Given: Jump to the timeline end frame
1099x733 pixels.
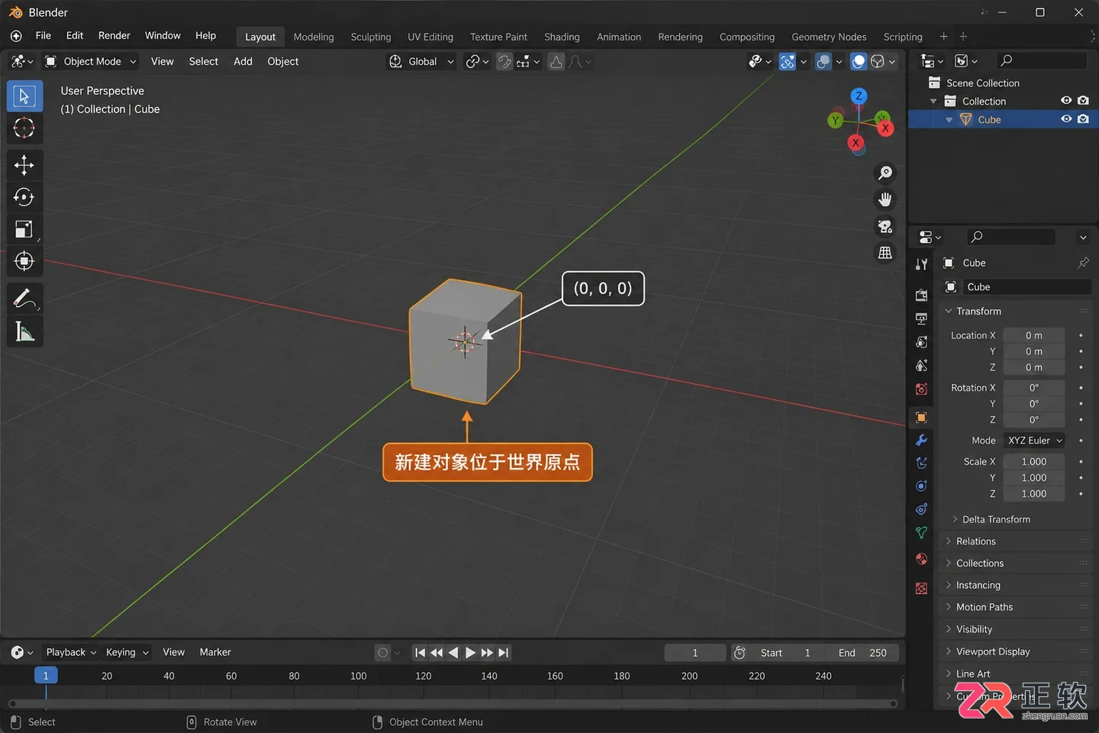Looking at the screenshot, I should pyautogui.click(x=504, y=653).
